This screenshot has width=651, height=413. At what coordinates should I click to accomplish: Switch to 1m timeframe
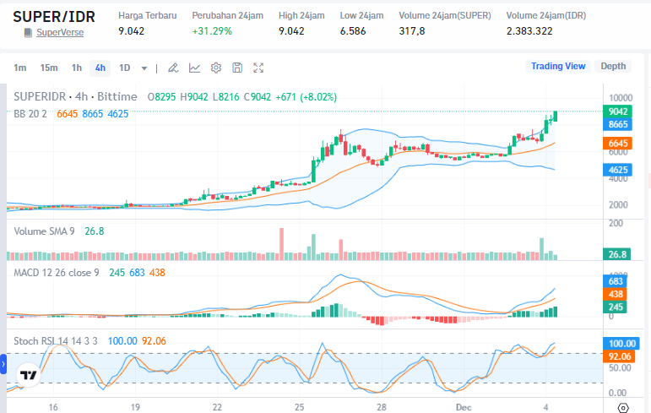[x=20, y=68]
